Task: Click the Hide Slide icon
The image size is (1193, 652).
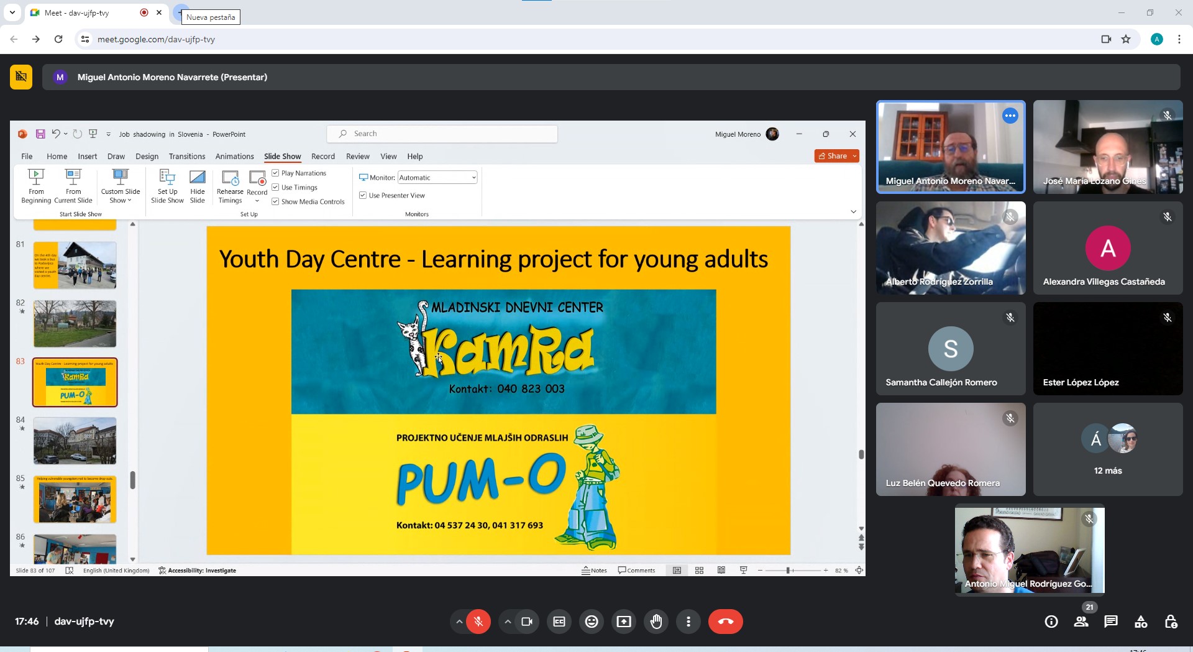Action: tap(198, 186)
